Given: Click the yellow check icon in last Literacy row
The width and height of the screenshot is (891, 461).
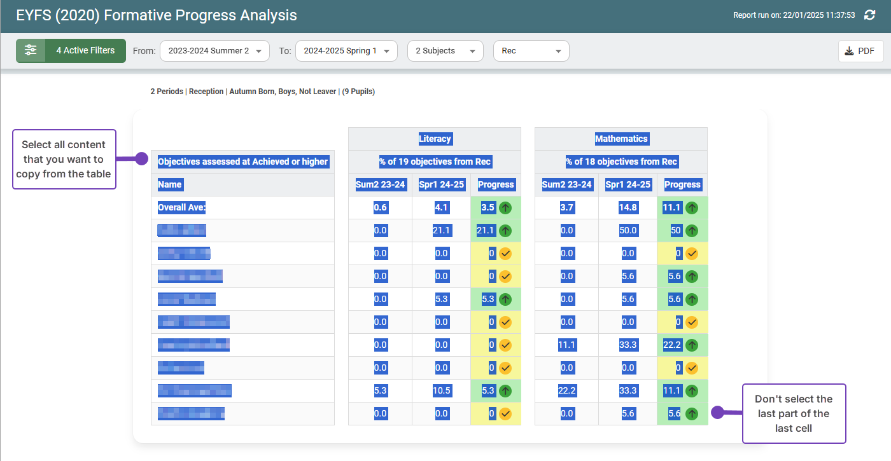Looking at the screenshot, I should [505, 413].
